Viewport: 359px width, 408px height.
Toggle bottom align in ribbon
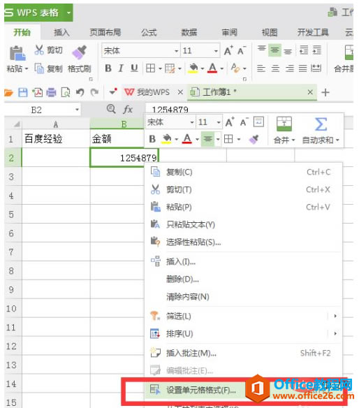[288, 51]
